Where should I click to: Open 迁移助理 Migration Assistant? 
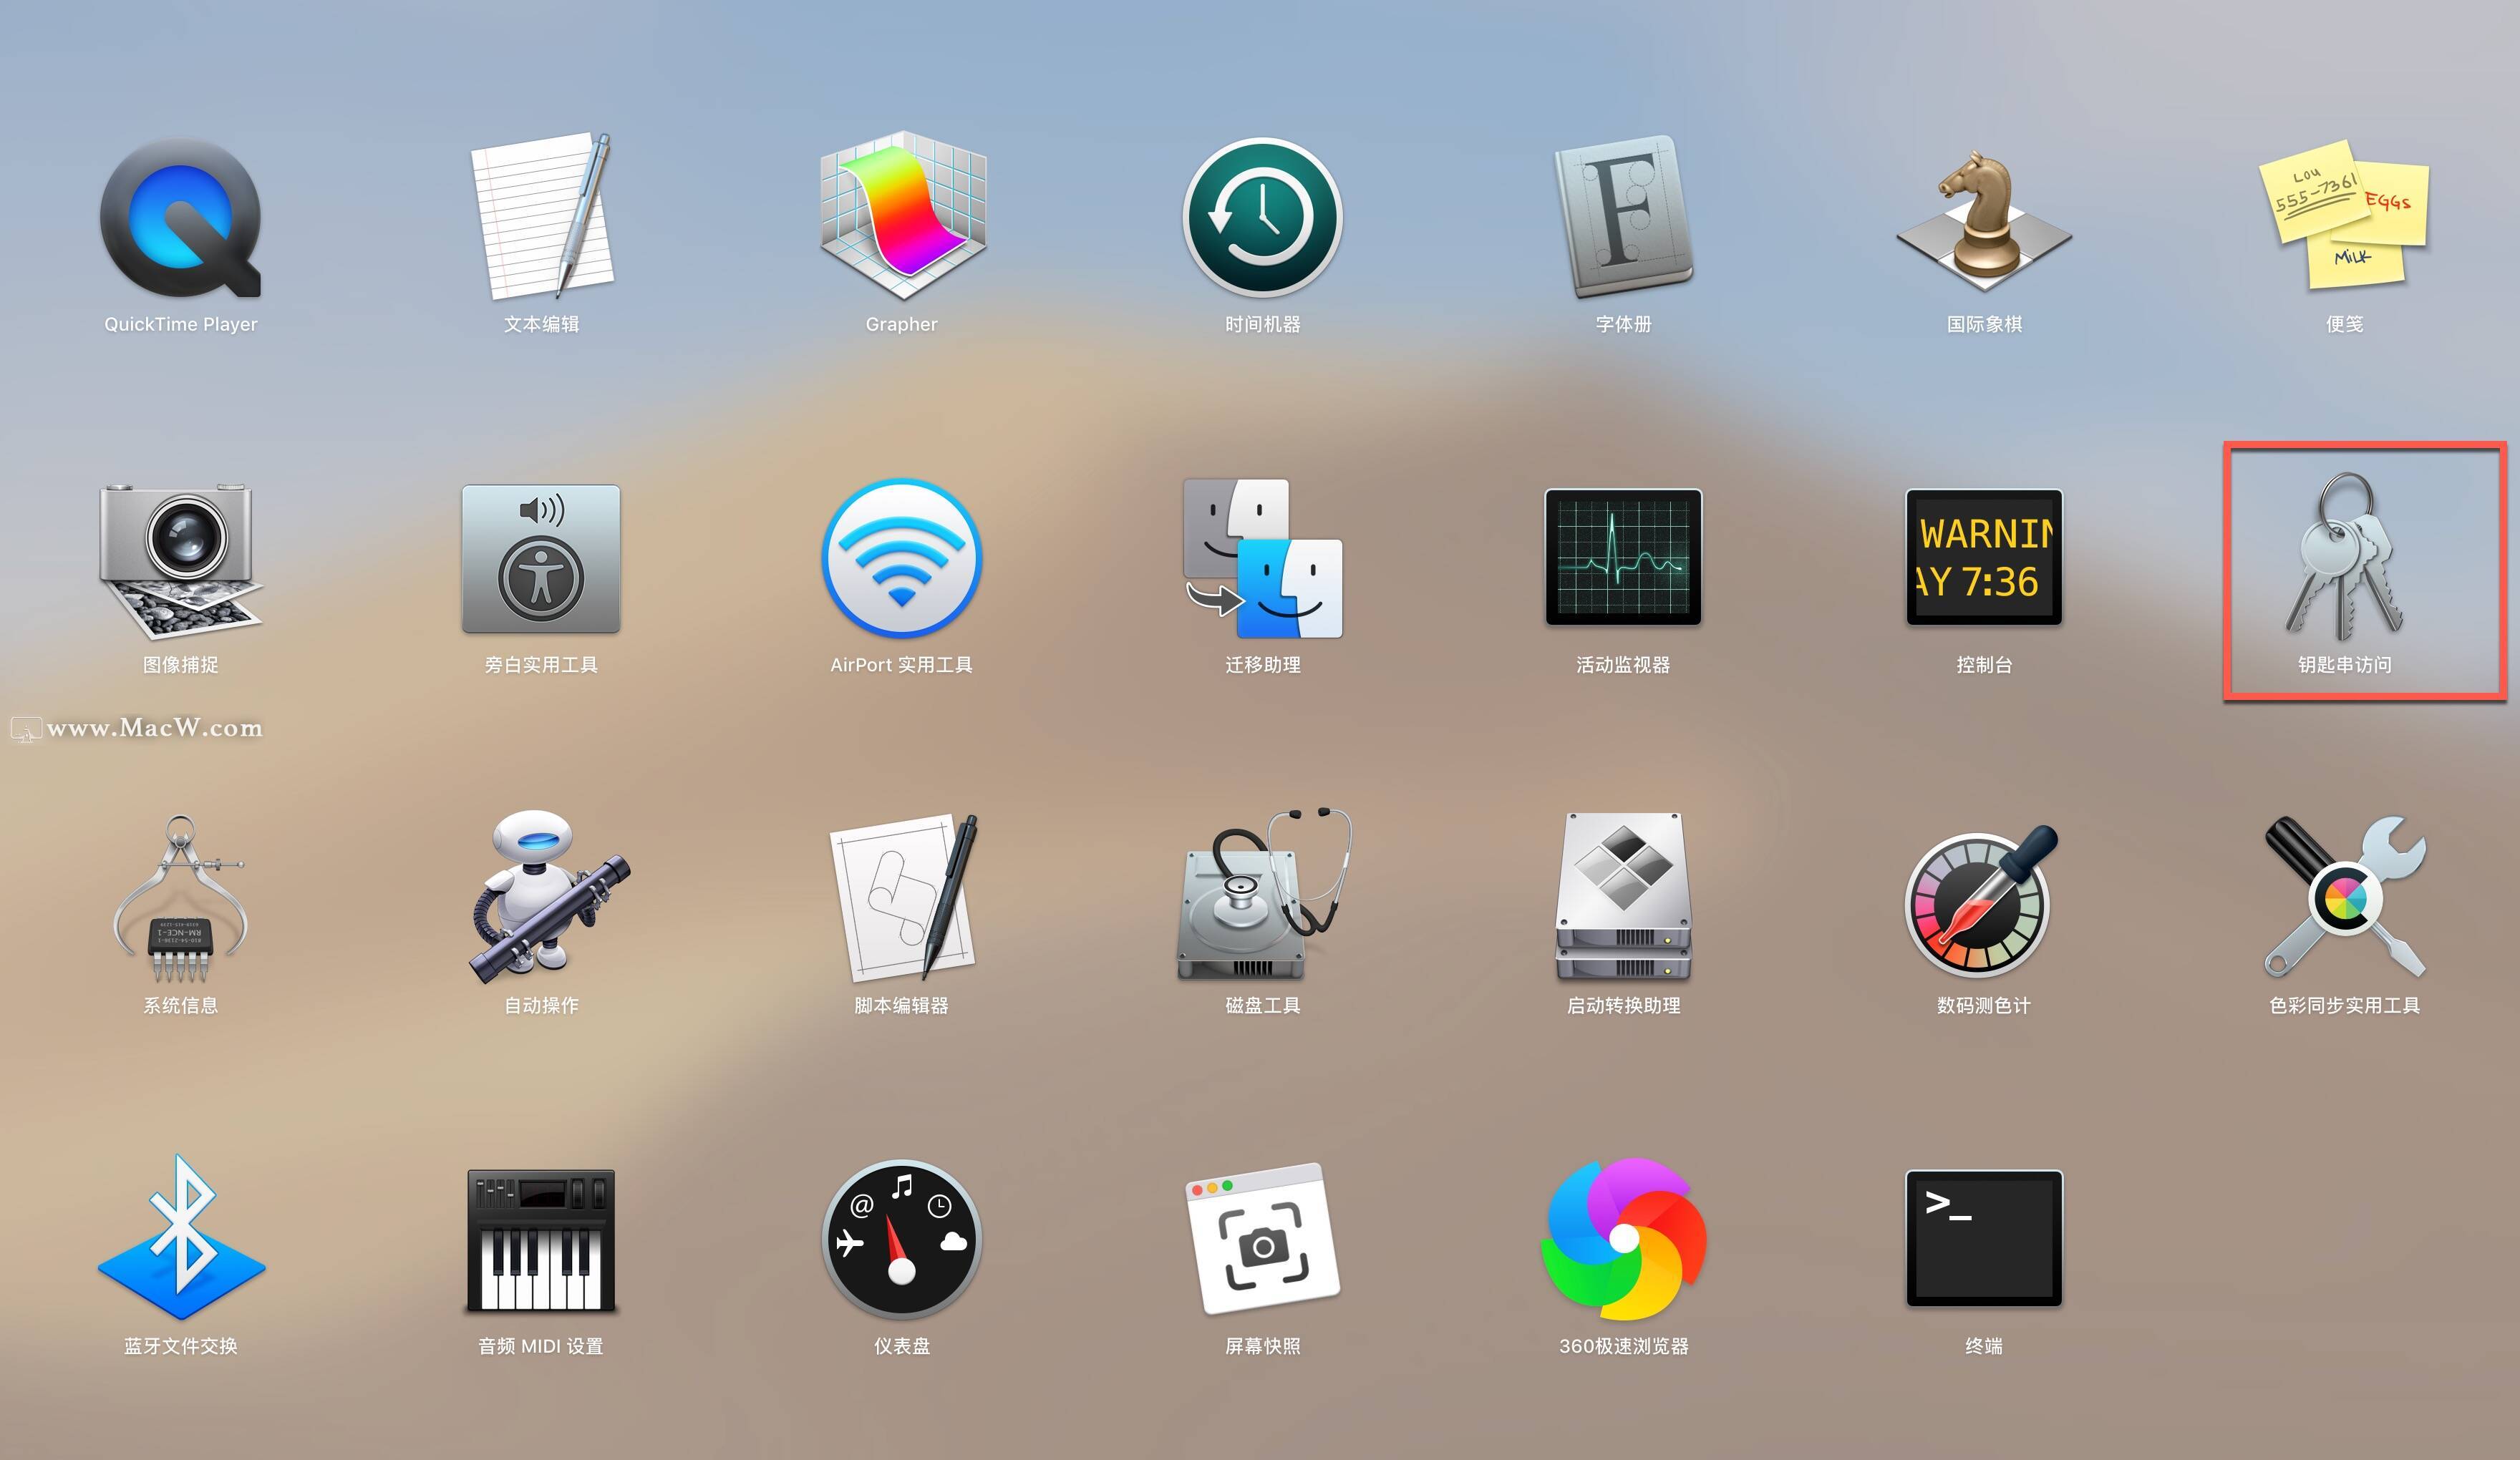coord(1262,558)
